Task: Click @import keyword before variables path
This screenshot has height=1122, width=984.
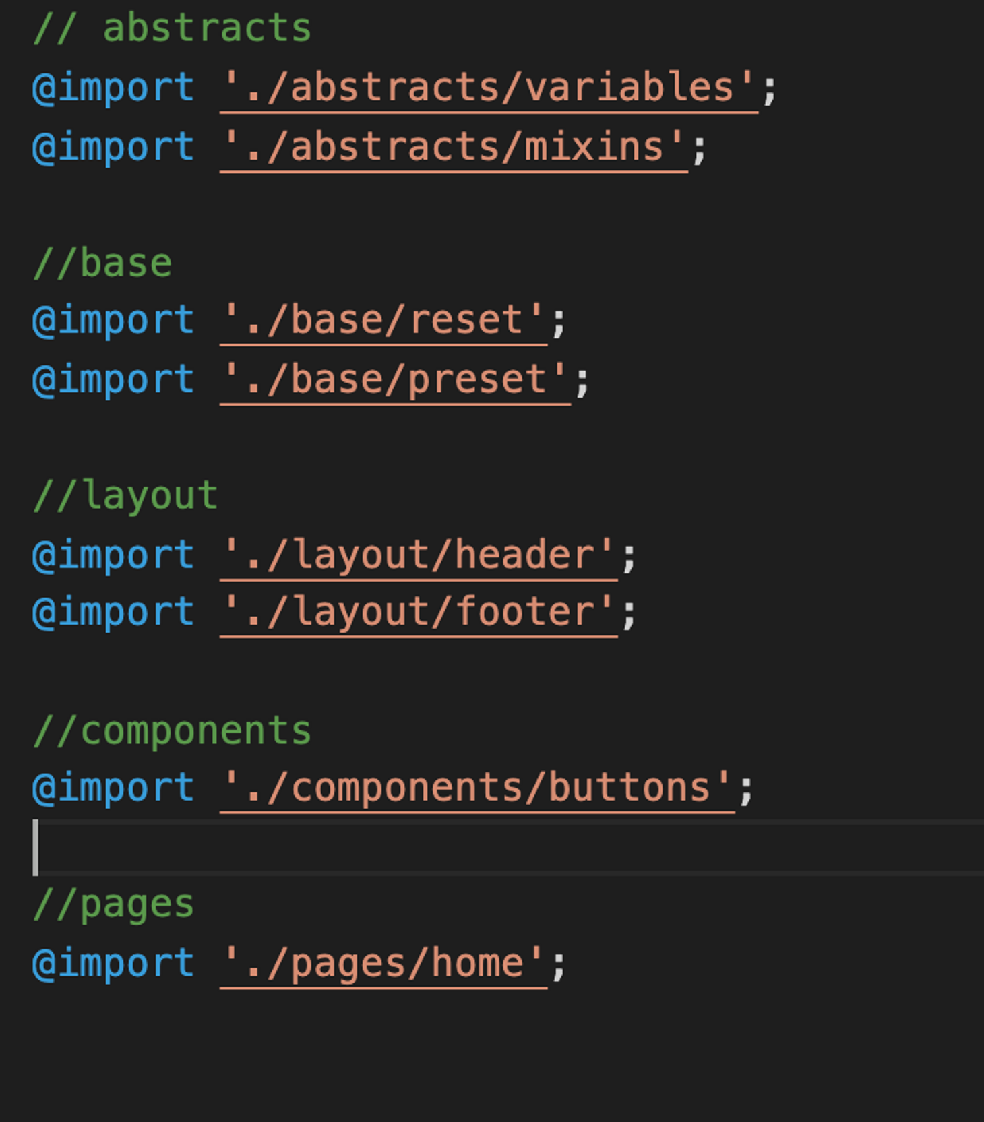Action: tap(113, 88)
